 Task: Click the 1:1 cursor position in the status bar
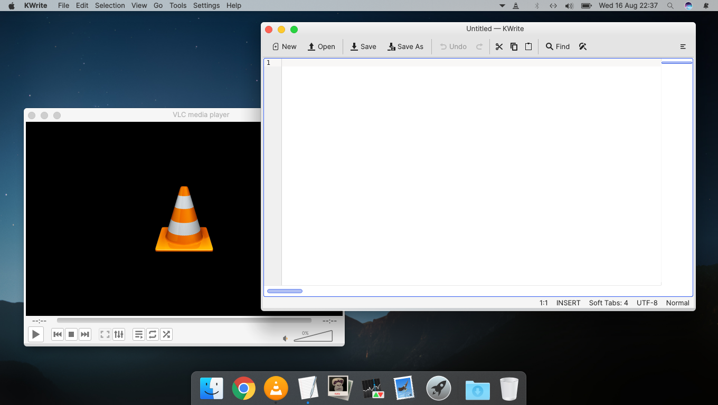(543, 303)
